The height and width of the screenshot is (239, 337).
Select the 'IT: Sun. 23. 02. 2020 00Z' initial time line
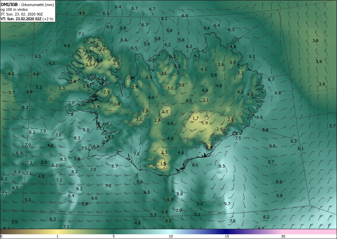pyautogui.click(x=22, y=14)
